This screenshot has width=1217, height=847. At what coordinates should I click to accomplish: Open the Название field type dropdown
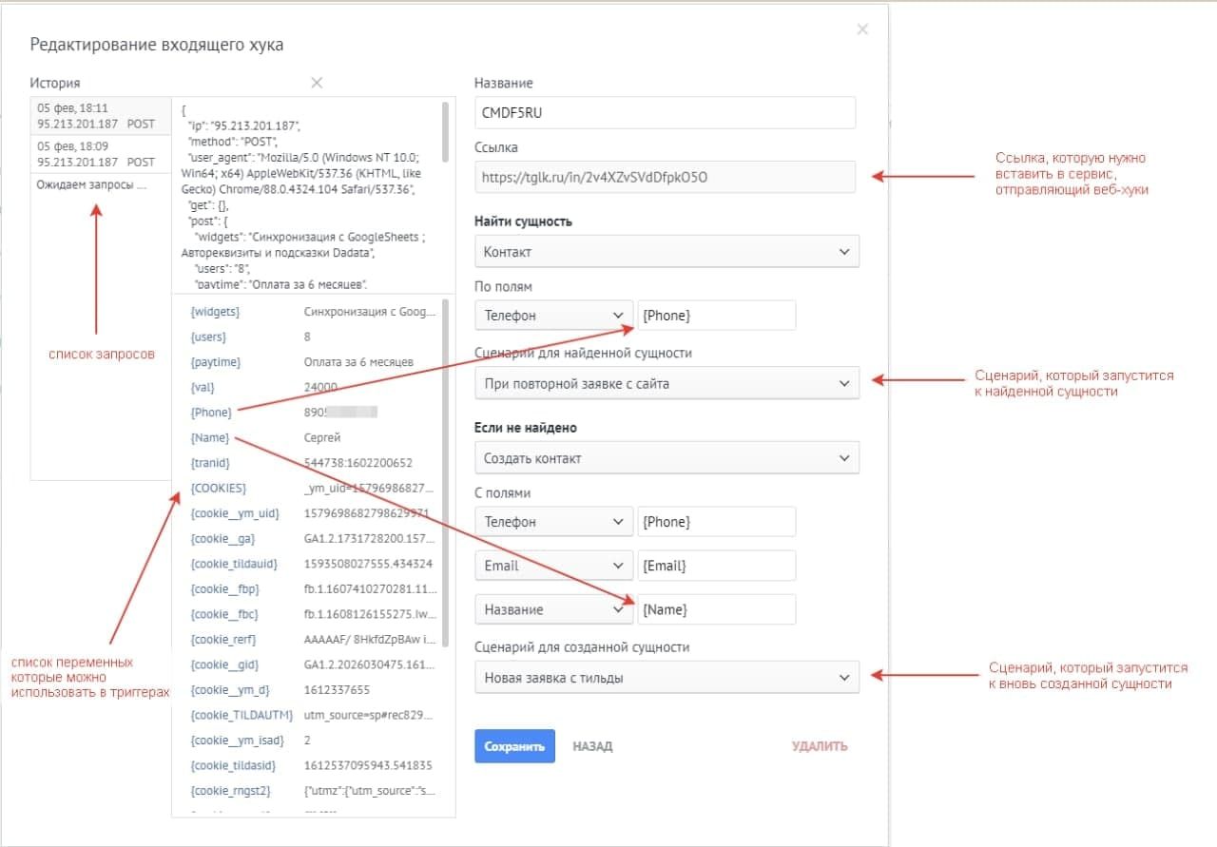pyautogui.click(x=553, y=609)
